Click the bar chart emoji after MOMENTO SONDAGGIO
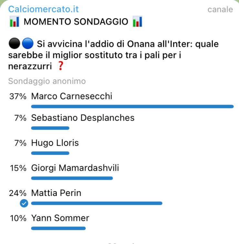The height and width of the screenshot is (244, 239). [x=138, y=22]
